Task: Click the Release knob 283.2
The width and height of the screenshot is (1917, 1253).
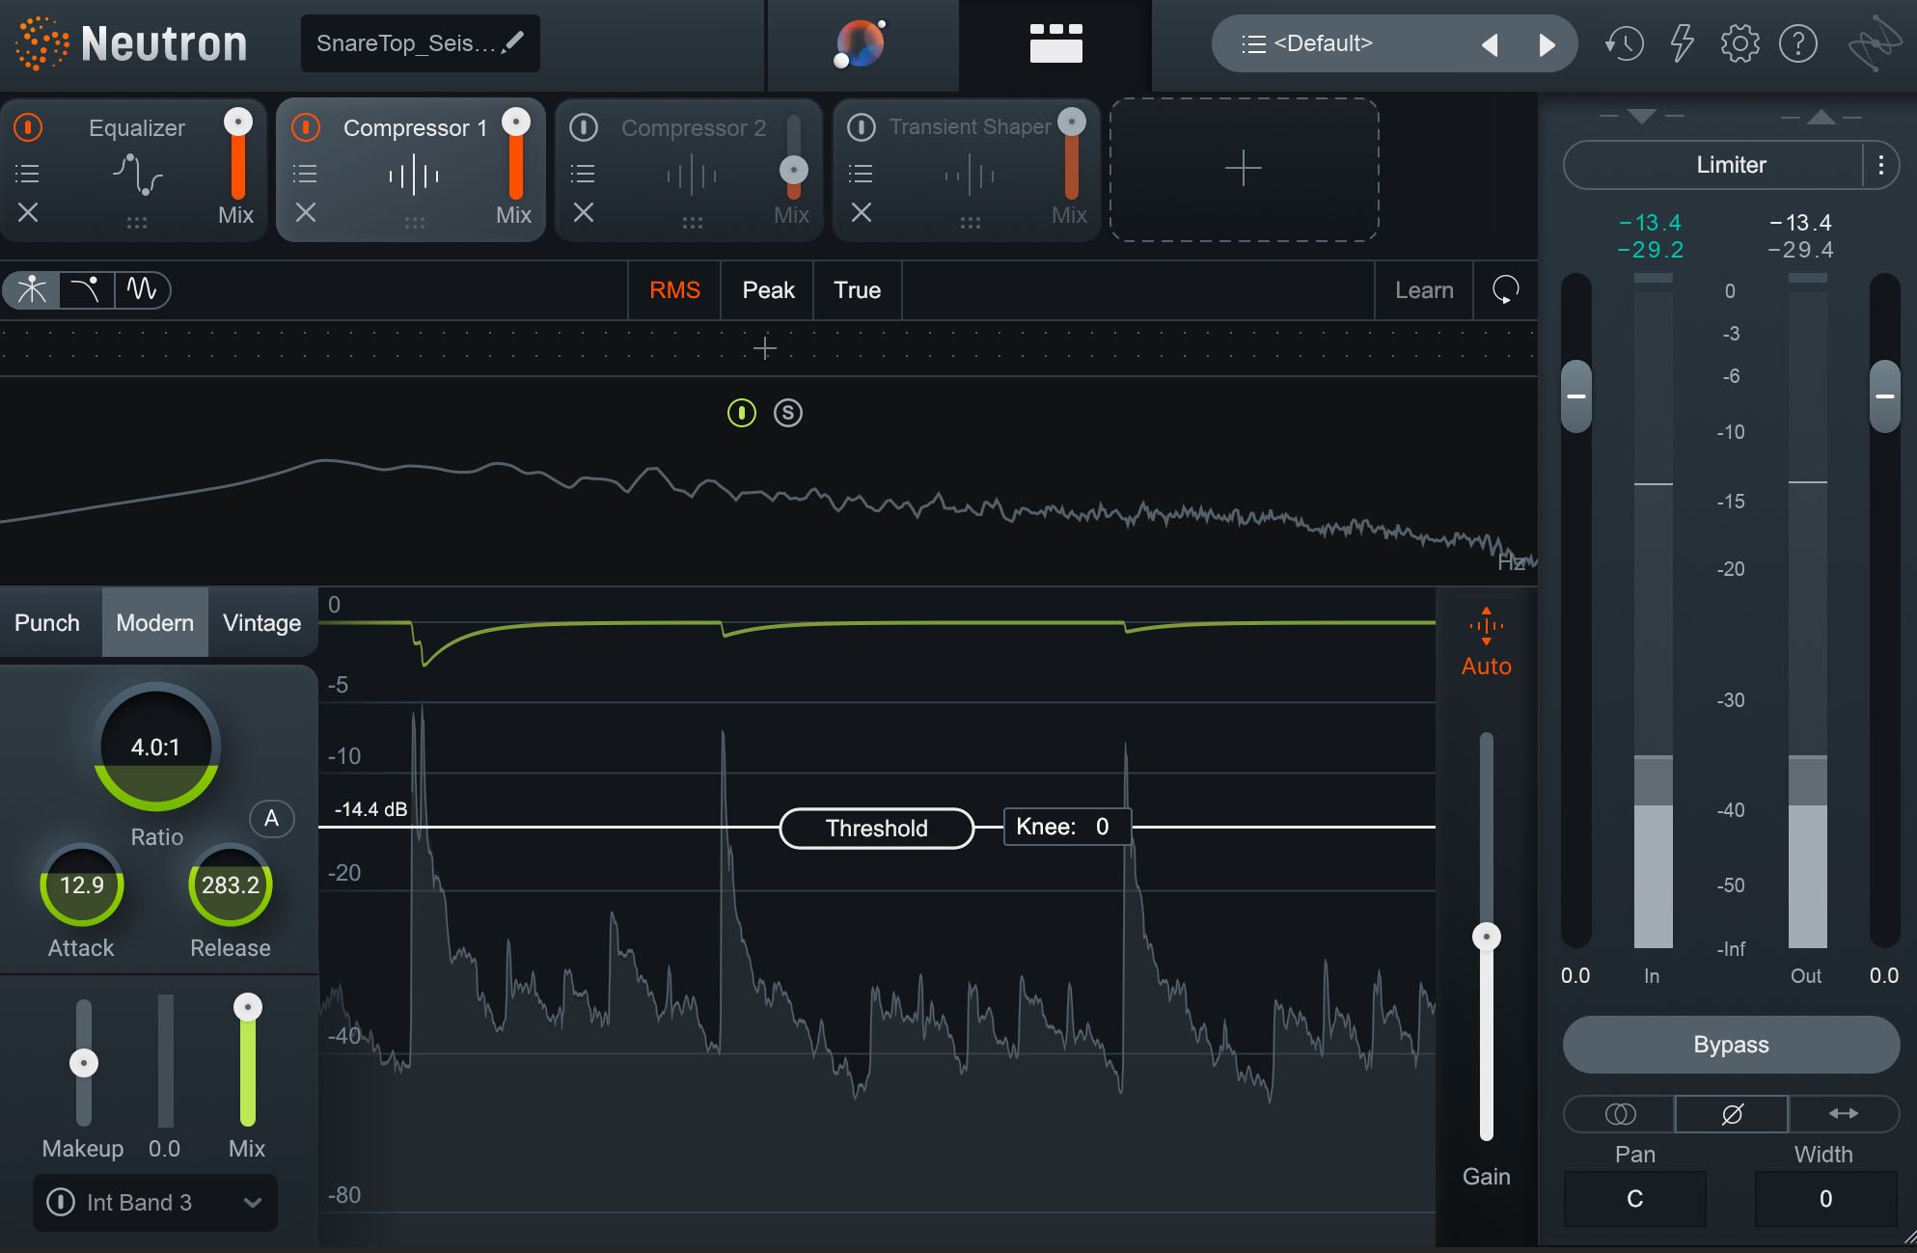Action: [231, 885]
